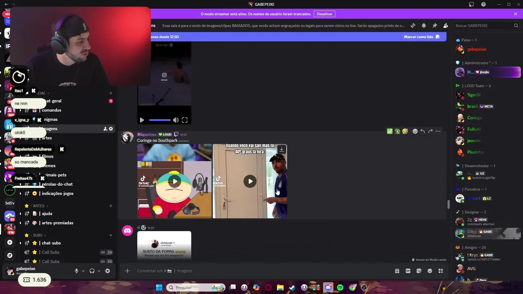Open Steam from the taskbar
This screenshot has height=294, width=523.
(292, 287)
